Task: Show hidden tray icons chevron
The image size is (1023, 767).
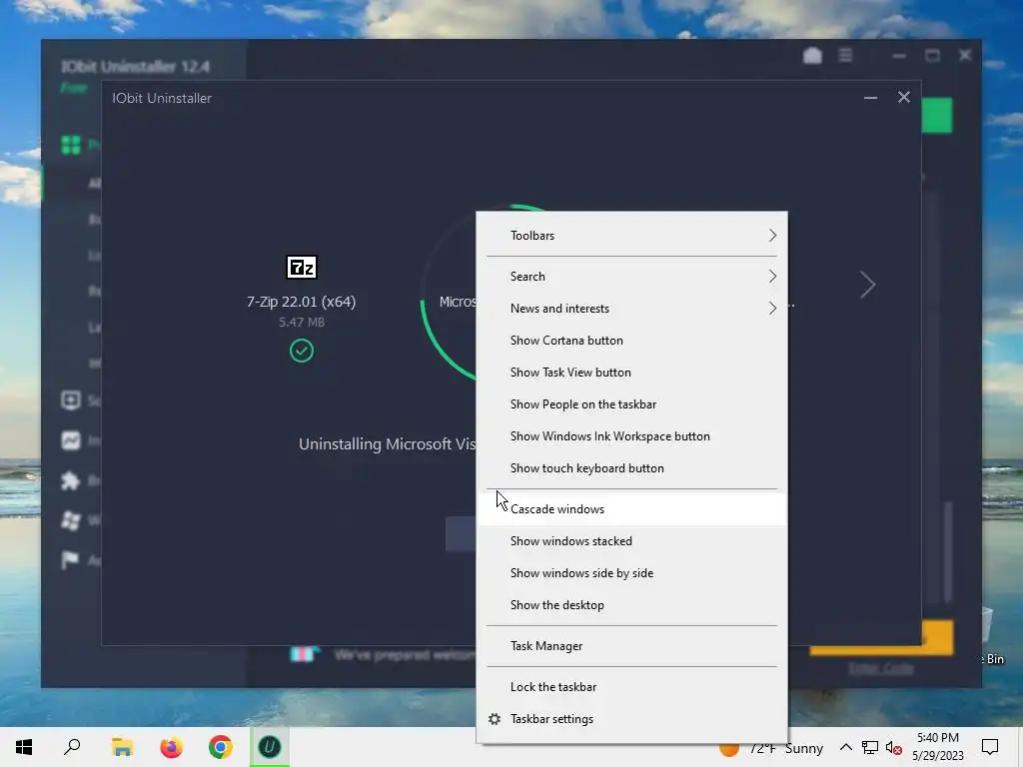Action: coord(845,747)
